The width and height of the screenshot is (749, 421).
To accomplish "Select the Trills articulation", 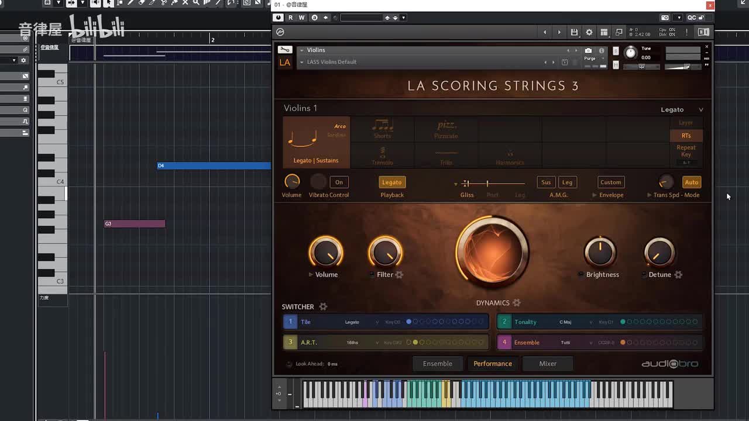I will tap(446, 156).
